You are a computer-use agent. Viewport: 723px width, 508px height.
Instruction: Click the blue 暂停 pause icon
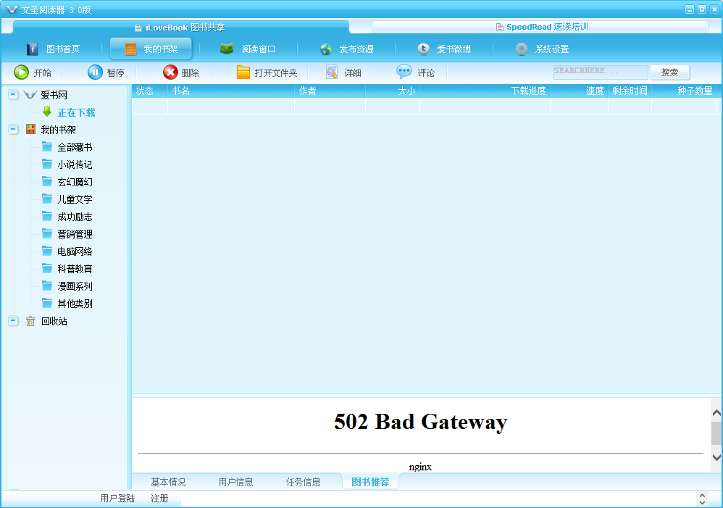(x=95, y=72)
